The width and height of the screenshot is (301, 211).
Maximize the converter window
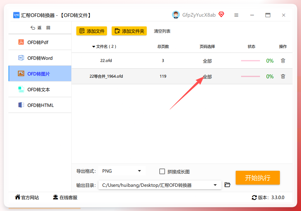tap(268, 15)
